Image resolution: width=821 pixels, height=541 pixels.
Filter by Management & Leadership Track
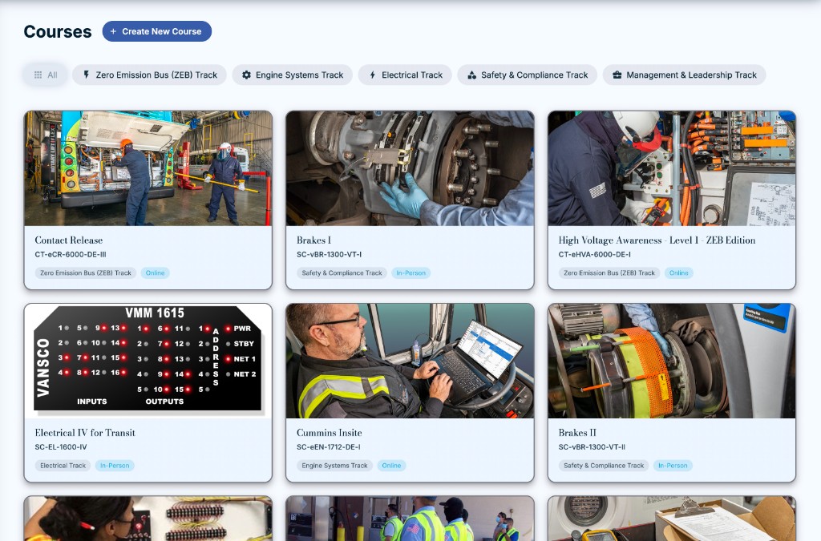click(685, 75)
